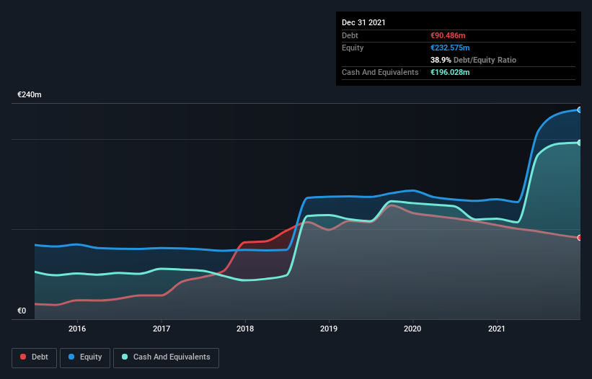Click the Dec 31 2021 tooltip date
This screenshot has width=592, height=379.
pos(363,22)
